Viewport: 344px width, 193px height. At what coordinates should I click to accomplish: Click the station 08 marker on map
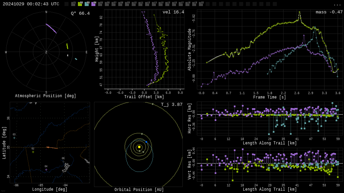point(63,162)
